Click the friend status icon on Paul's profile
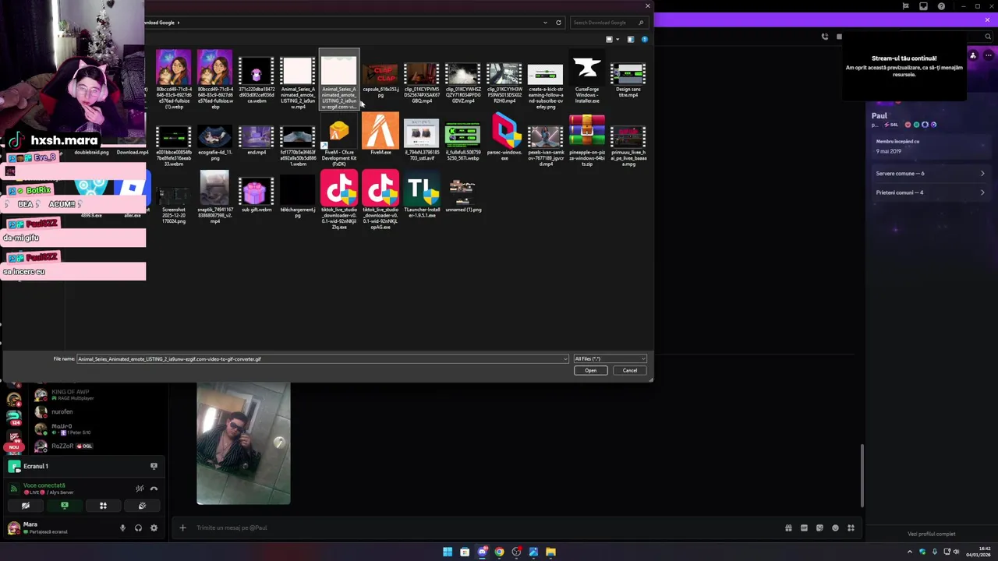Viewport: 998px width, 561px height. pyautogui.click(x=972, y=55)
